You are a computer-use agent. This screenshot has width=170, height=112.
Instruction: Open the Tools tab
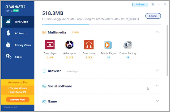18,57
